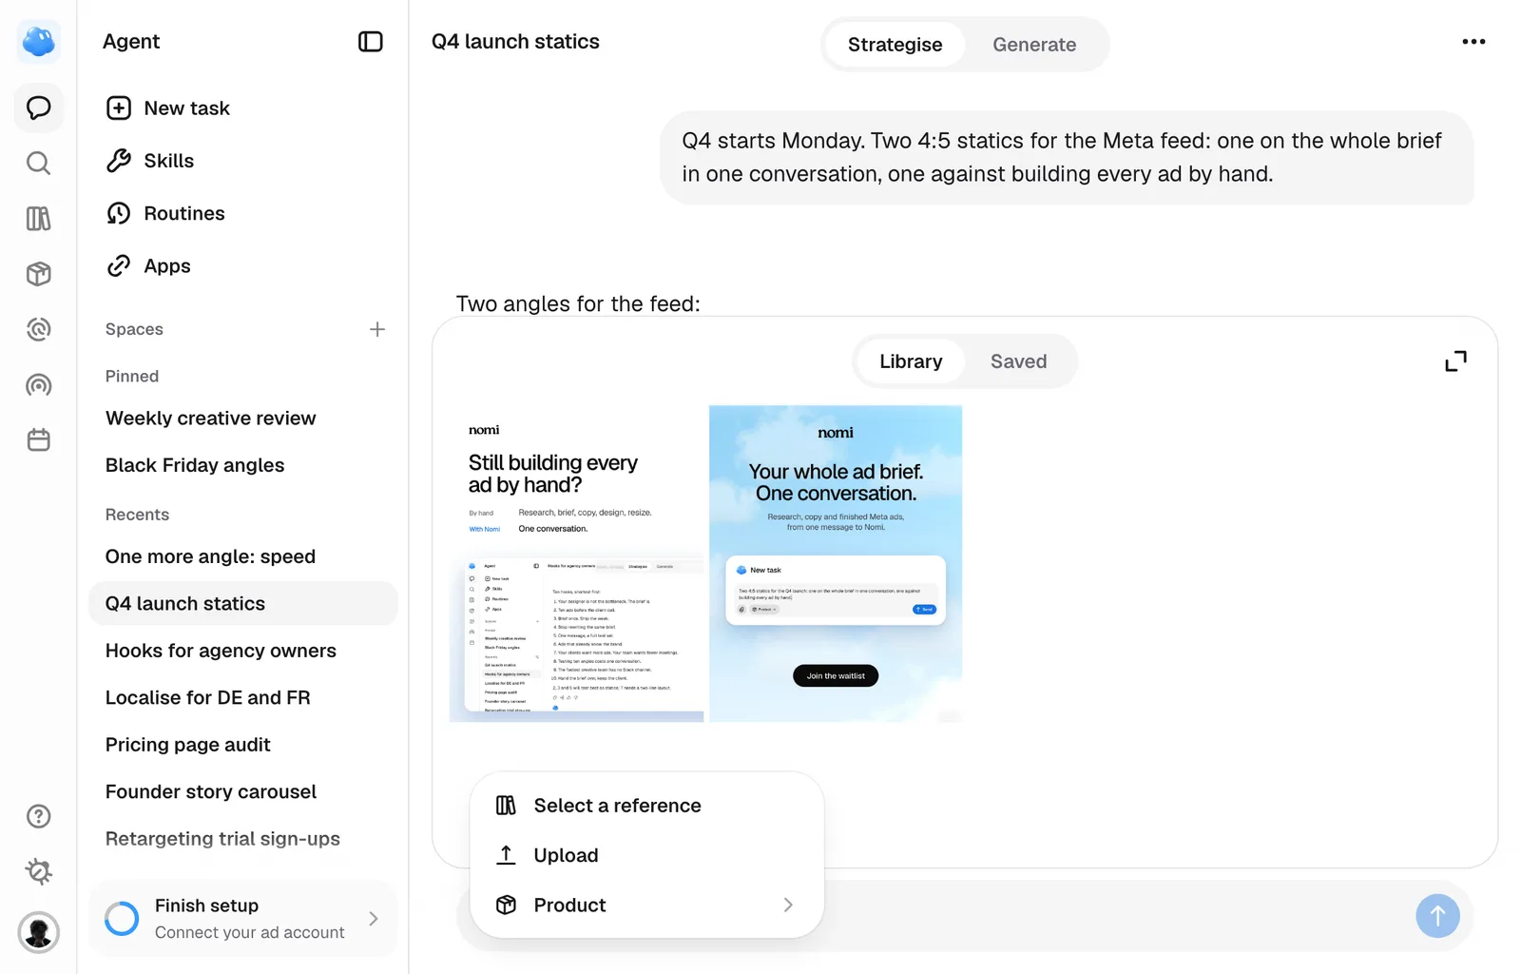Expand the Product submenu
This screenshot has height=974, width=1521.
coord(646,905)
